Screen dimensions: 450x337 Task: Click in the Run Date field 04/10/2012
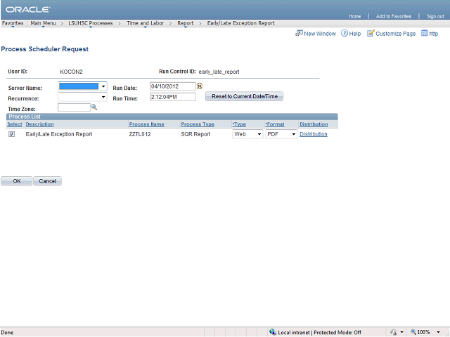(173, 86)
